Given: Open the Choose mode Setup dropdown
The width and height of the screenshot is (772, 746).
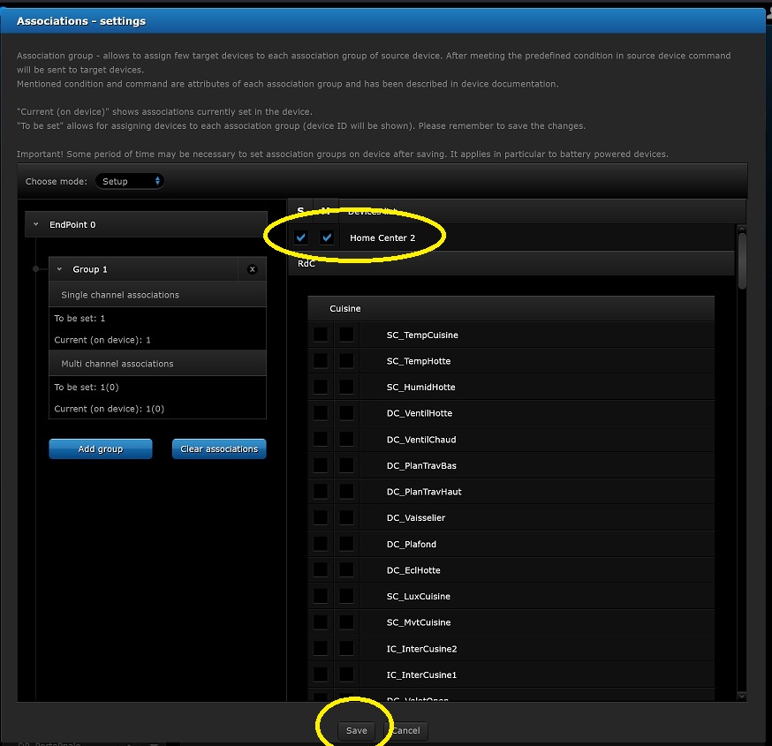Looking at the screenshot, I should (130, 181).
